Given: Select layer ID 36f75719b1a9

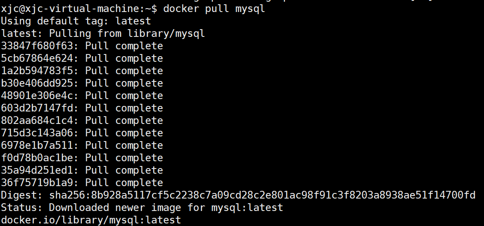Looking at the screenshot, I should click(x=37, y=183).
